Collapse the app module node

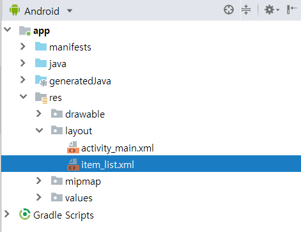pyautogui.click(x=8, y=29)
